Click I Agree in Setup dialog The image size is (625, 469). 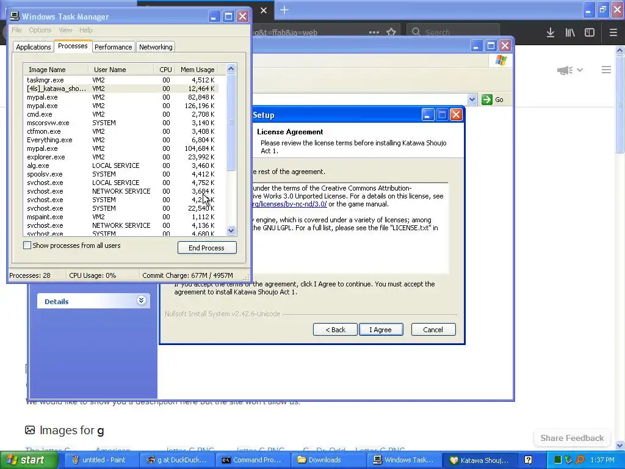pos(381,329)
